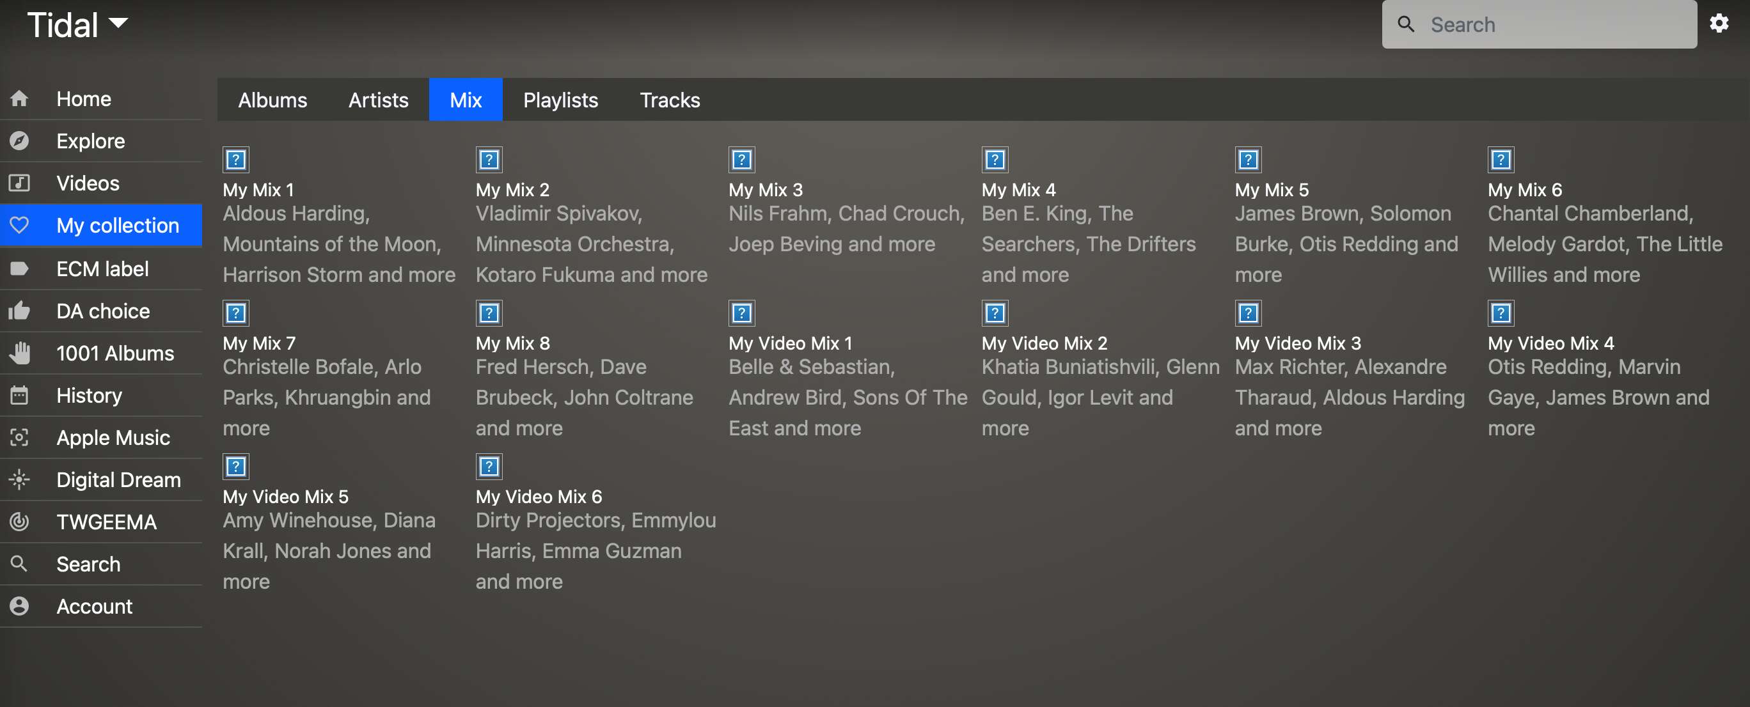Screen dimensions: 1750x707
Task: Open the My Video Mix 2 thumbnail
Action: click(x=995, y=313)
